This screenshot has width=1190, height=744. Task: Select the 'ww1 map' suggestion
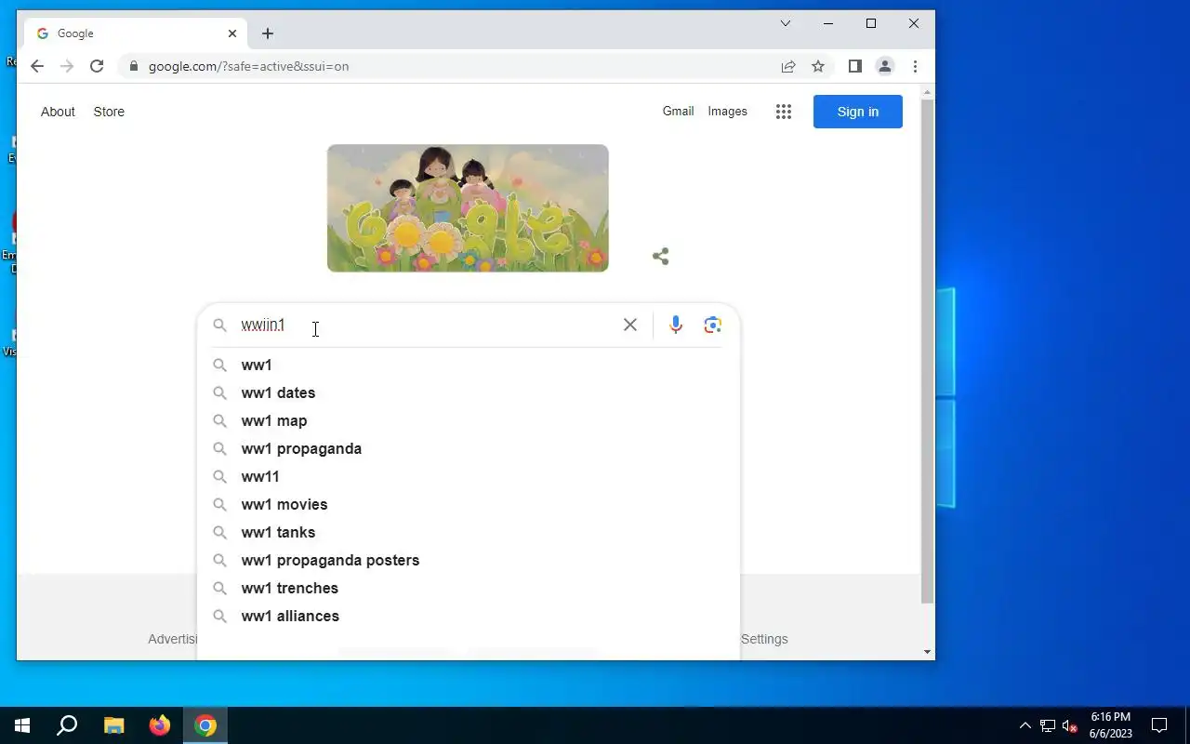click(469, 420)
